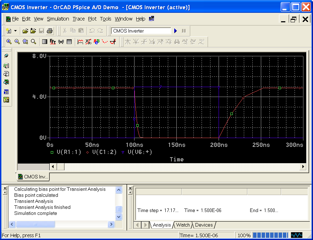
Task: Click the Fourier (FFT) toolbar icon
Action: pos(53,42)
